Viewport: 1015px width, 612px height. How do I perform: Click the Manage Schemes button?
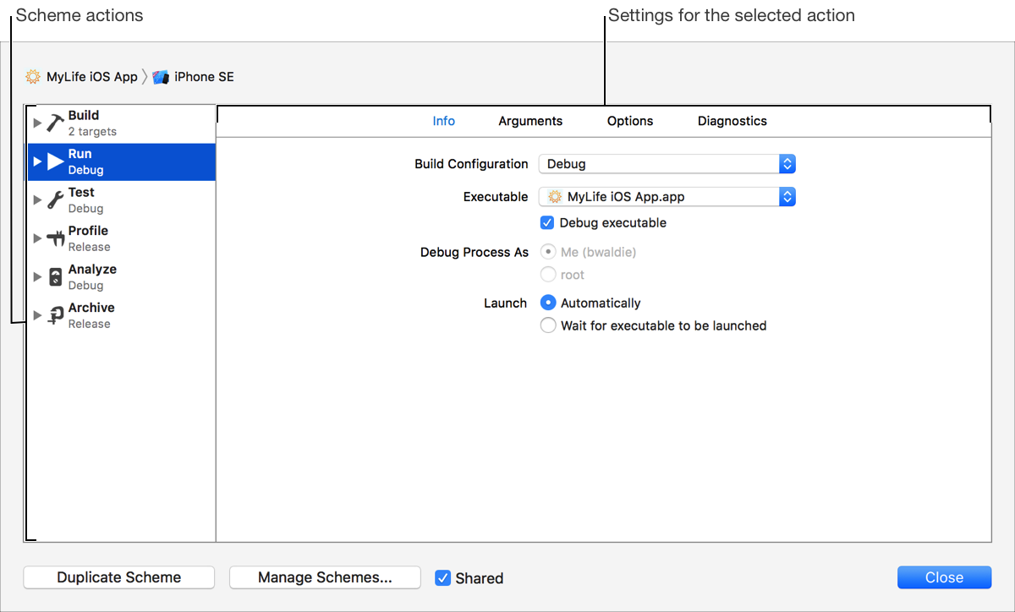pos(325,577)
